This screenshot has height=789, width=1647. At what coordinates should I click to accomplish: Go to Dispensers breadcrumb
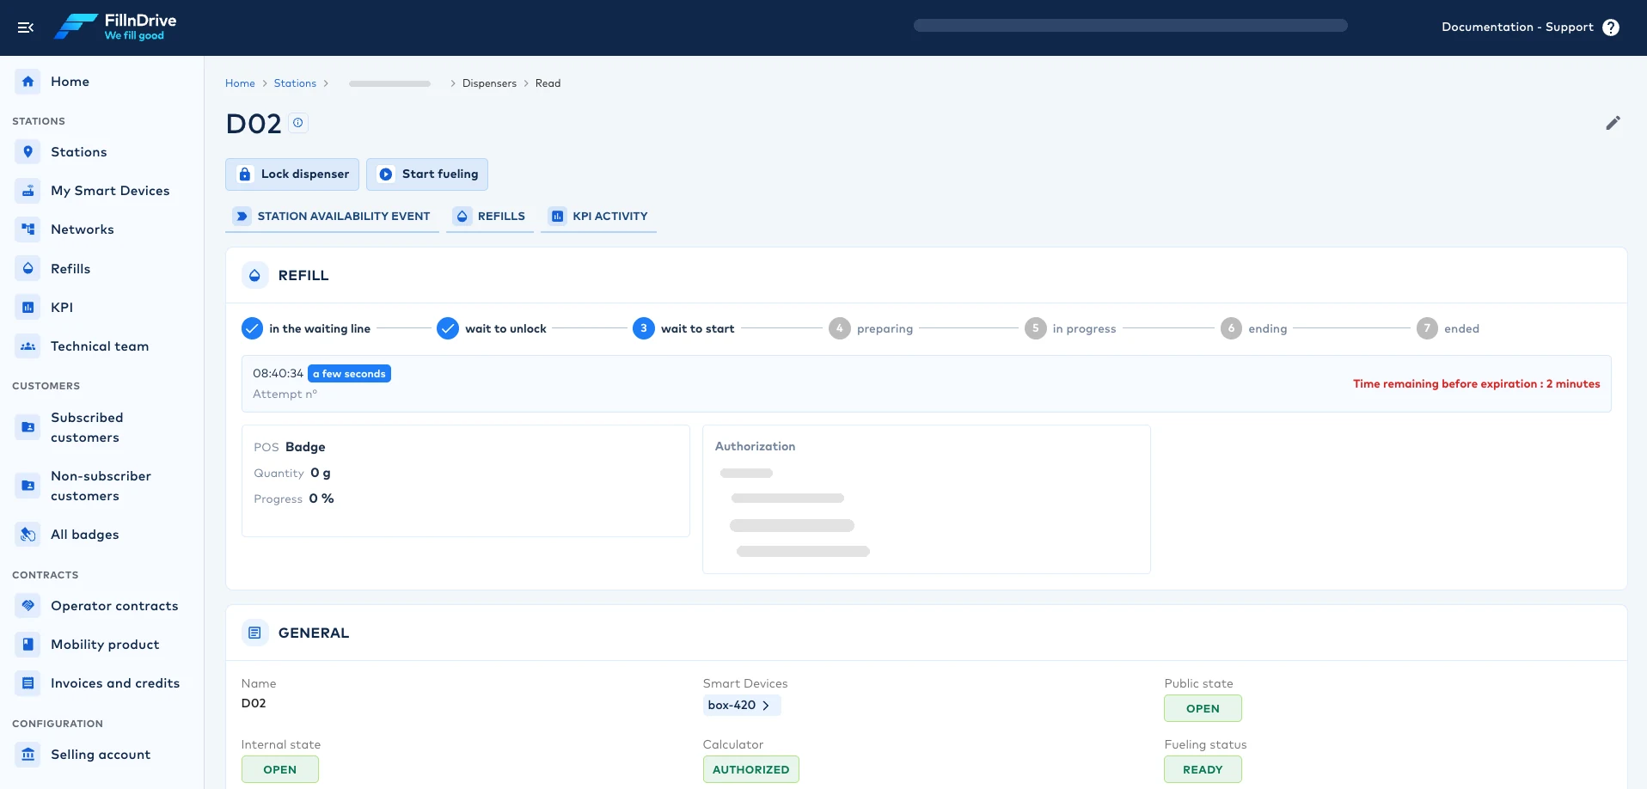489,83
